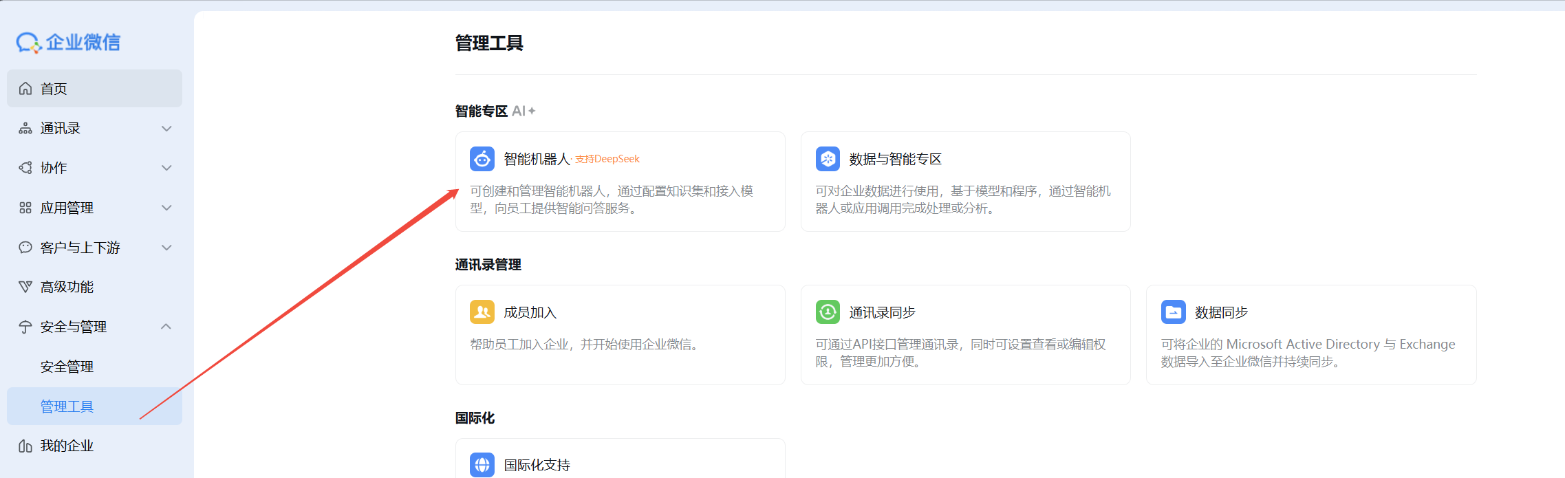Open the 通讯录同步 card title
Viewport: 1565px width, 478px height.
coord(882,312)
